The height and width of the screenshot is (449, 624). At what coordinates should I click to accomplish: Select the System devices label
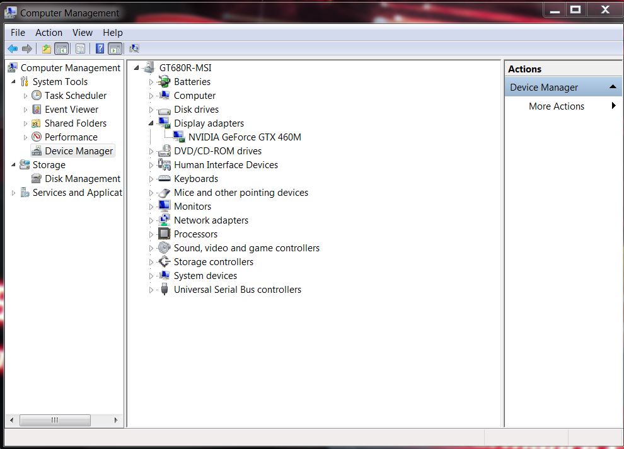205,276
